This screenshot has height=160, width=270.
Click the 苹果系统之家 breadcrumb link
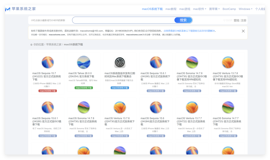coord(54,44)
